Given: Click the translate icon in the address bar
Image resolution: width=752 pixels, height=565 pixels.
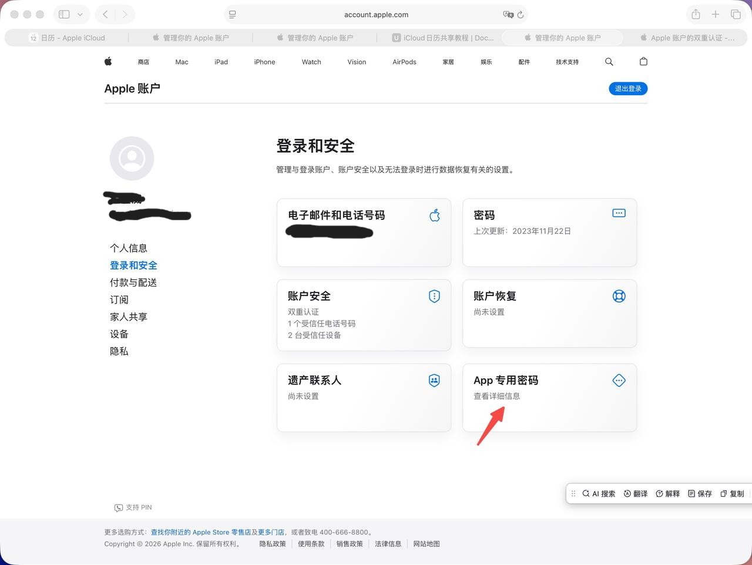Looking at the screenshot, I should (508, 15).
